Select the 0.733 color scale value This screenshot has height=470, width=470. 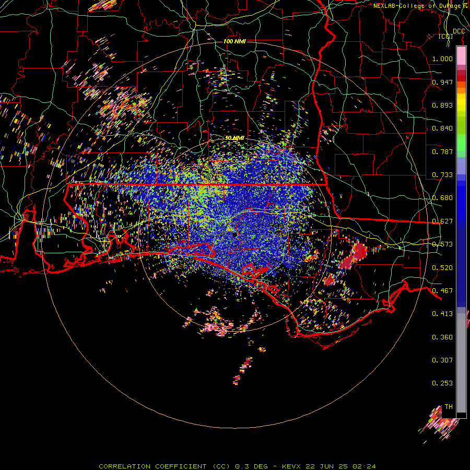coord(442,175)
